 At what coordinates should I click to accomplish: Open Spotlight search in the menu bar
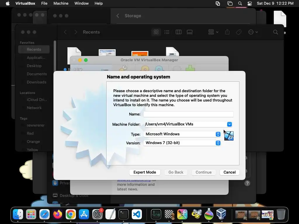coord(240,3)
